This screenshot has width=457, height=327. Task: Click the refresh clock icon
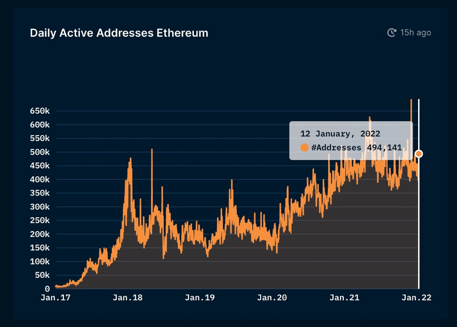click(x=392, y=33)
